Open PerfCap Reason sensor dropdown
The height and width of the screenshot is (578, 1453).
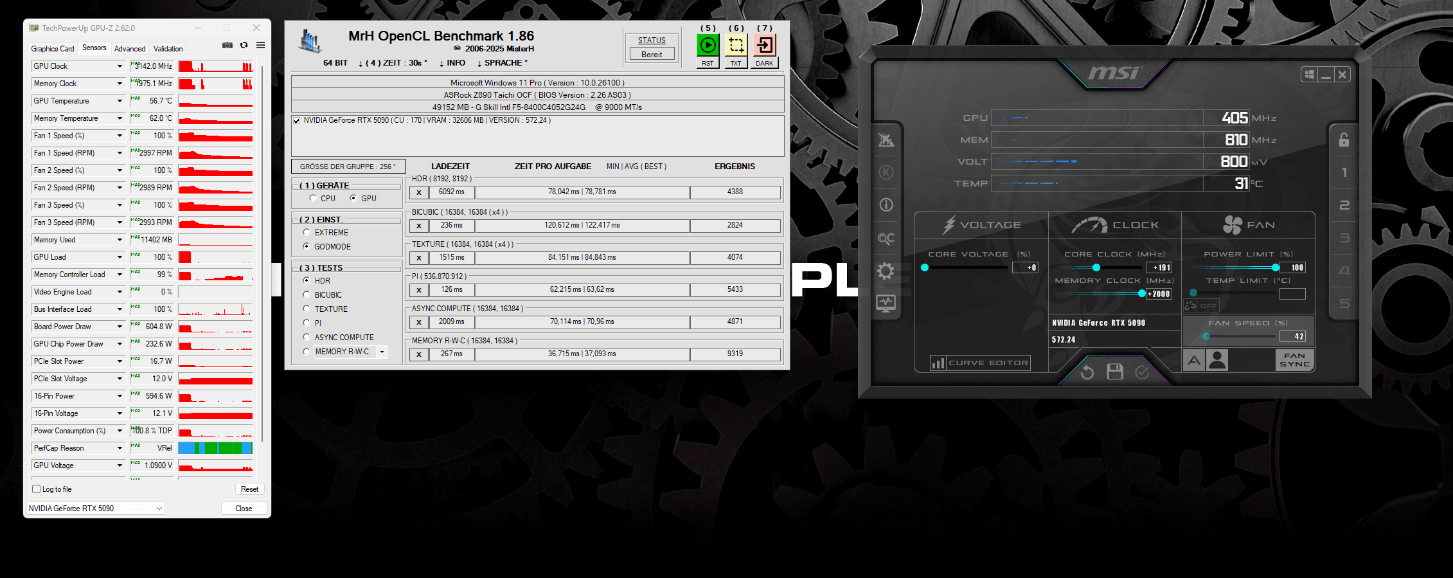coord(120,448)
